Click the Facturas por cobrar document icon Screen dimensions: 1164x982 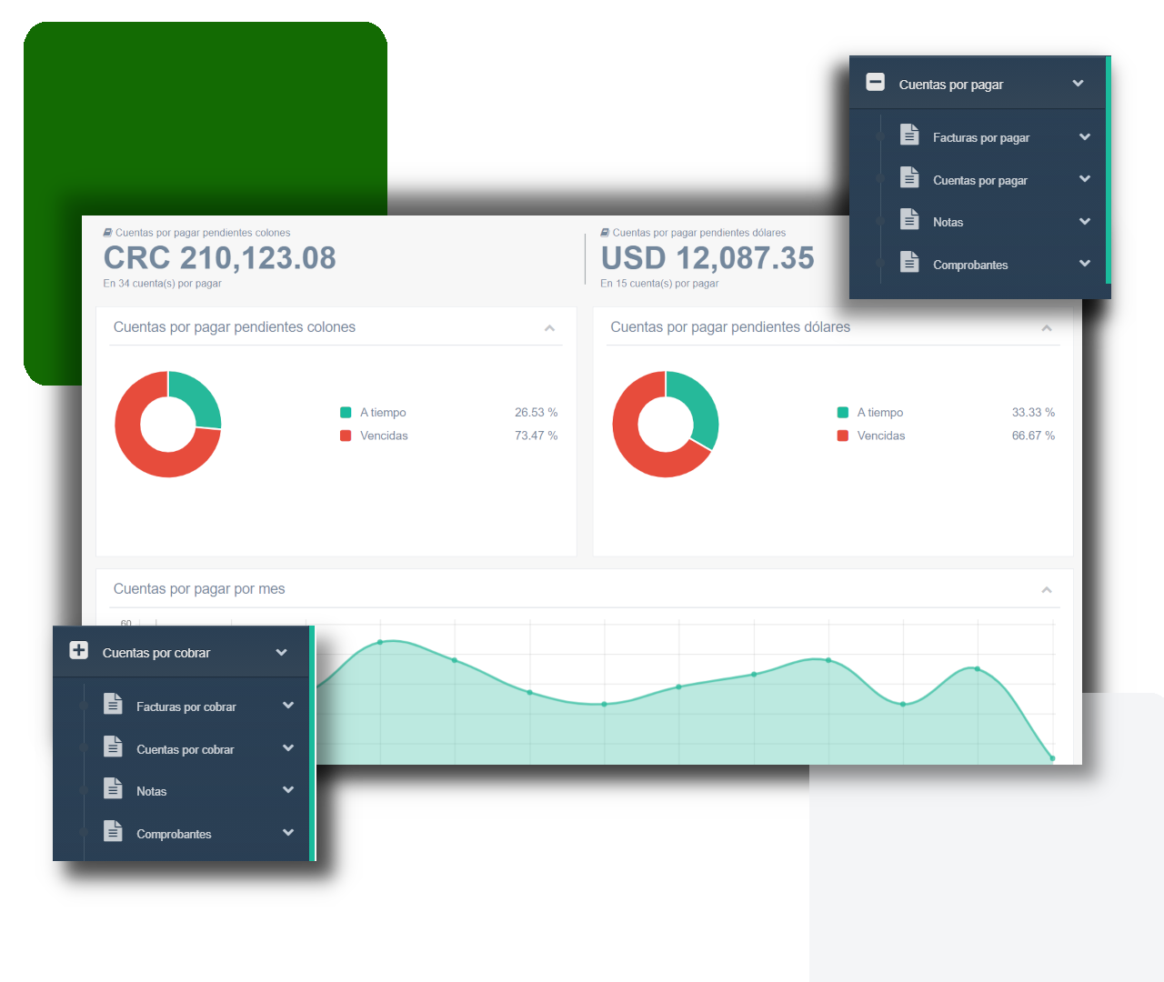[113, 704]
